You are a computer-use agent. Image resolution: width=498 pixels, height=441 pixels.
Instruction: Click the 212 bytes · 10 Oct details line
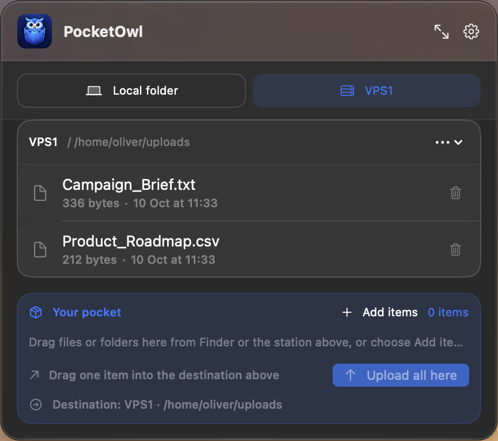pos(139,260)
